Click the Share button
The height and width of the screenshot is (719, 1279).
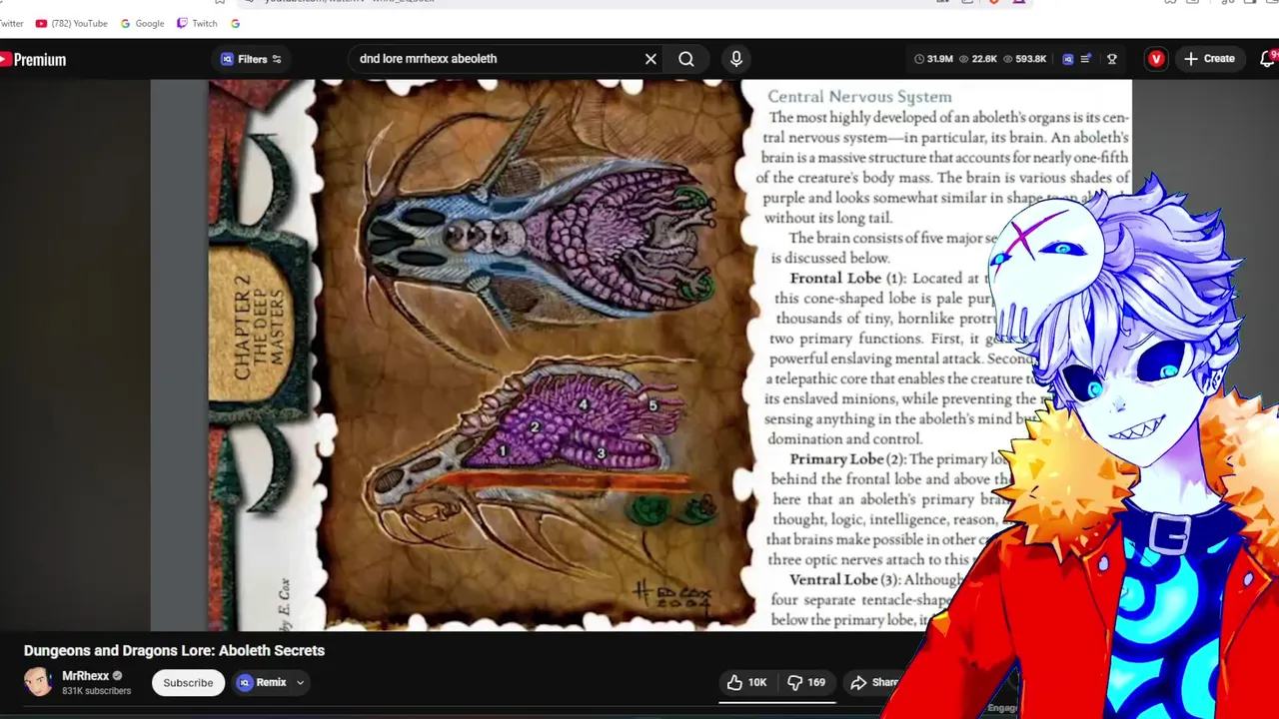tap(874, 682)
